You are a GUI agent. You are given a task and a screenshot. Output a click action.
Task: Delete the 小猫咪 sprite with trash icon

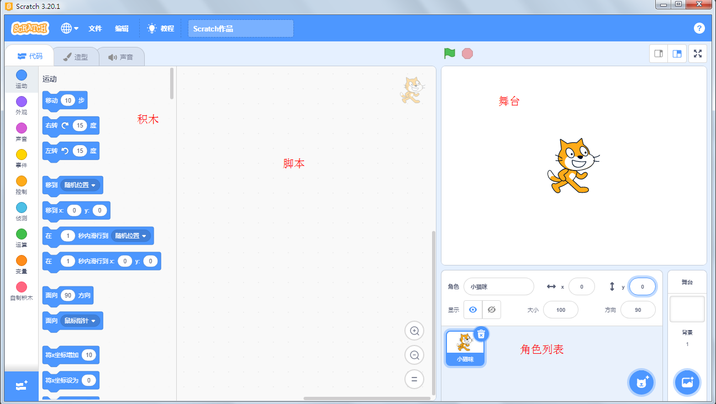coord(481,334)
